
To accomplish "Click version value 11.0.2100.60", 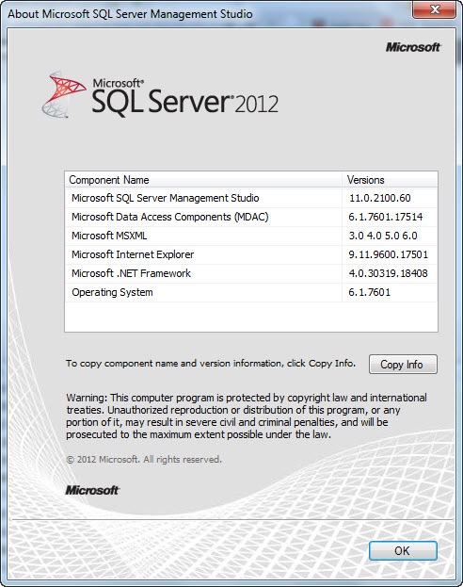I will 380,198.
